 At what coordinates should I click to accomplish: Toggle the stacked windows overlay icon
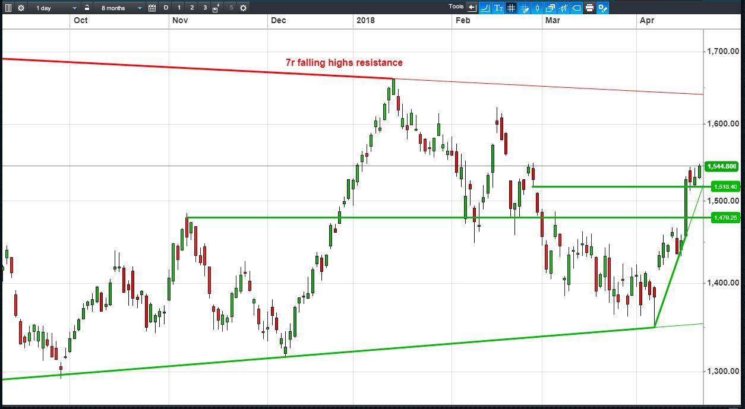click(x=550, y=8)
